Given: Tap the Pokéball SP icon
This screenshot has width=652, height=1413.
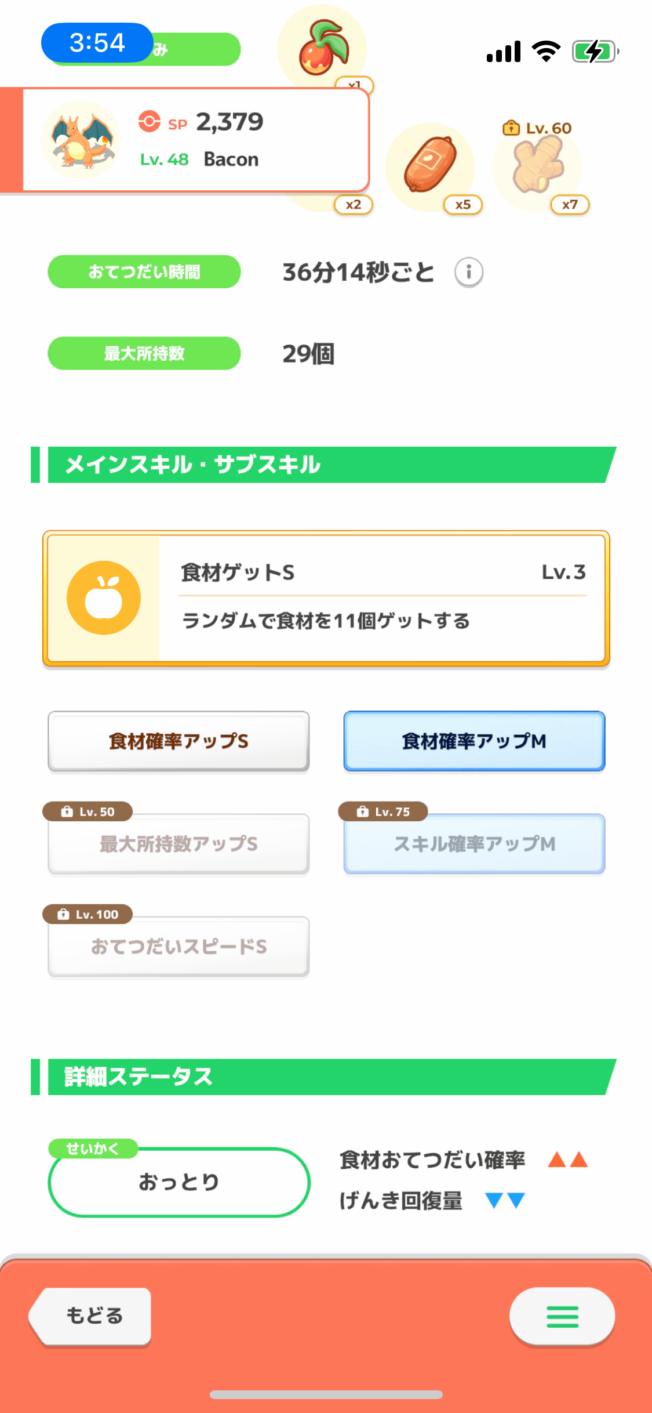Looking at the screenshot, I should (150, 121).
